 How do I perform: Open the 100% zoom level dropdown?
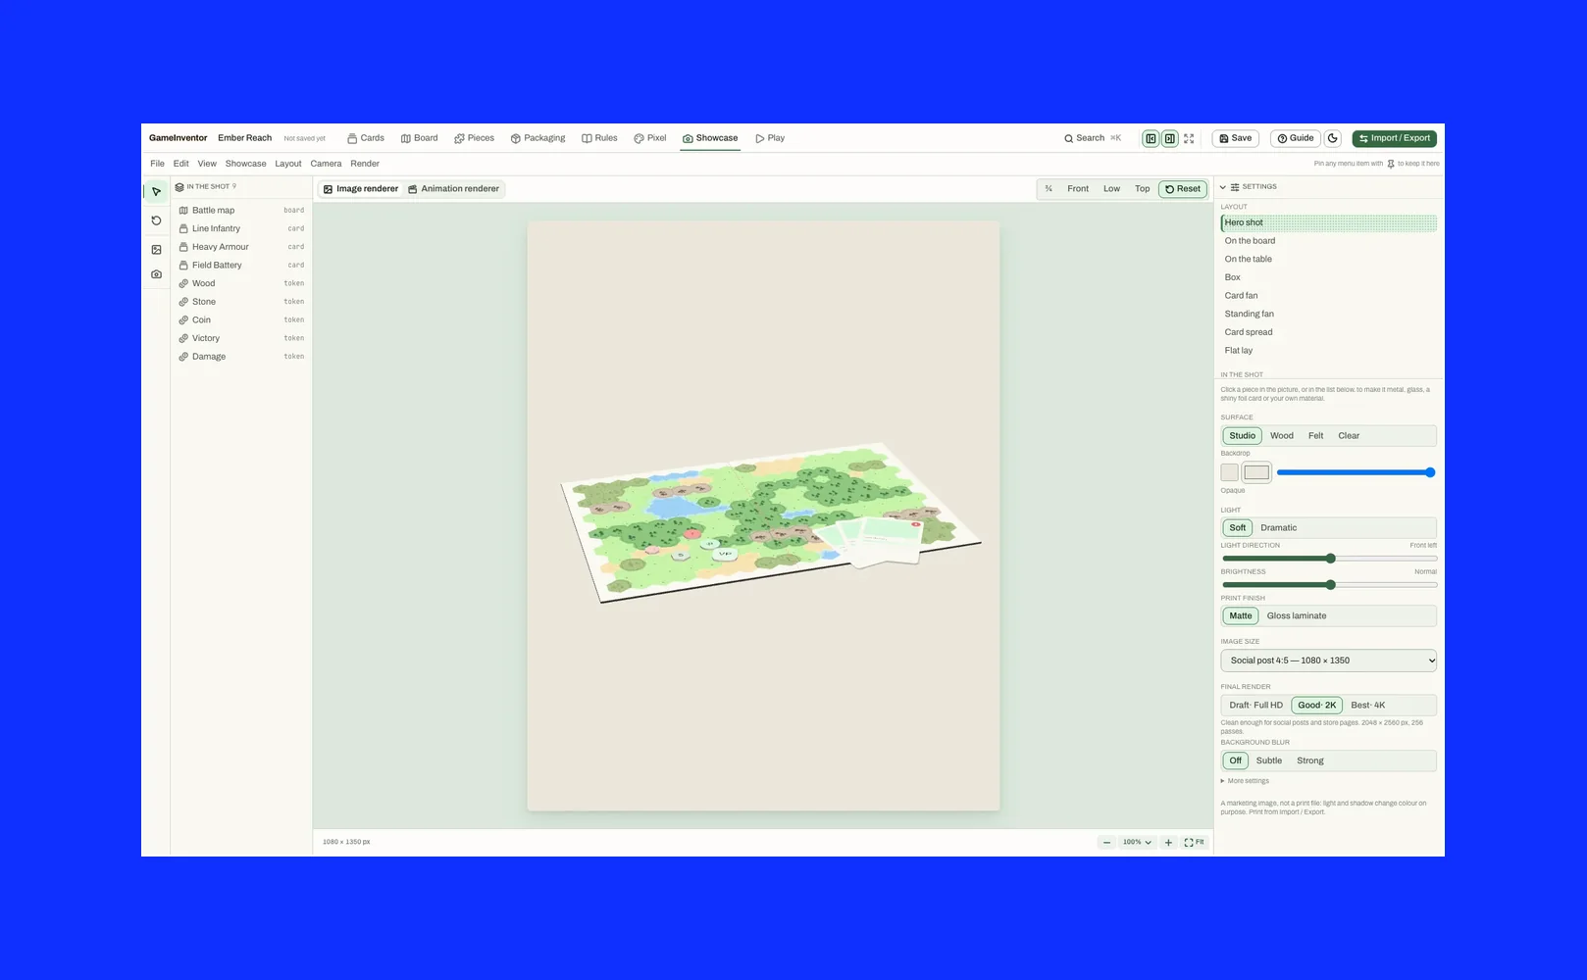[x=1138, y=842]
